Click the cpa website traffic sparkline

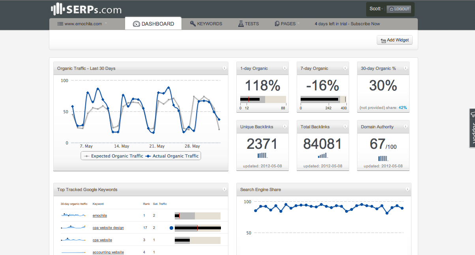click(73, 240)
